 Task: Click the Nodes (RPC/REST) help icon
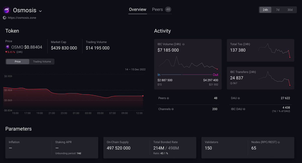coord(279,142)
